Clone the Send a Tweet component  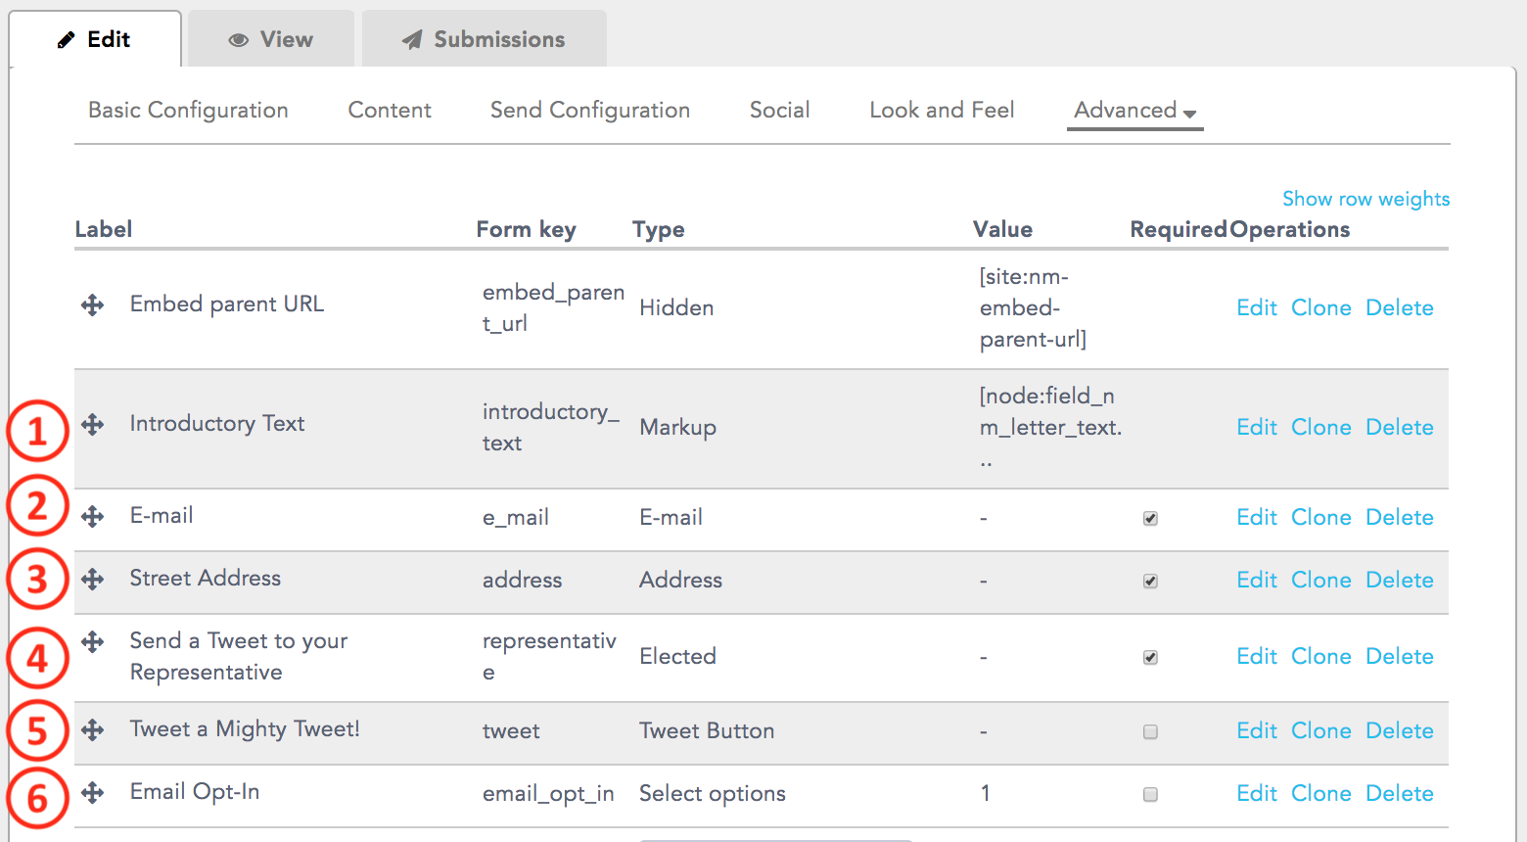1321,656
